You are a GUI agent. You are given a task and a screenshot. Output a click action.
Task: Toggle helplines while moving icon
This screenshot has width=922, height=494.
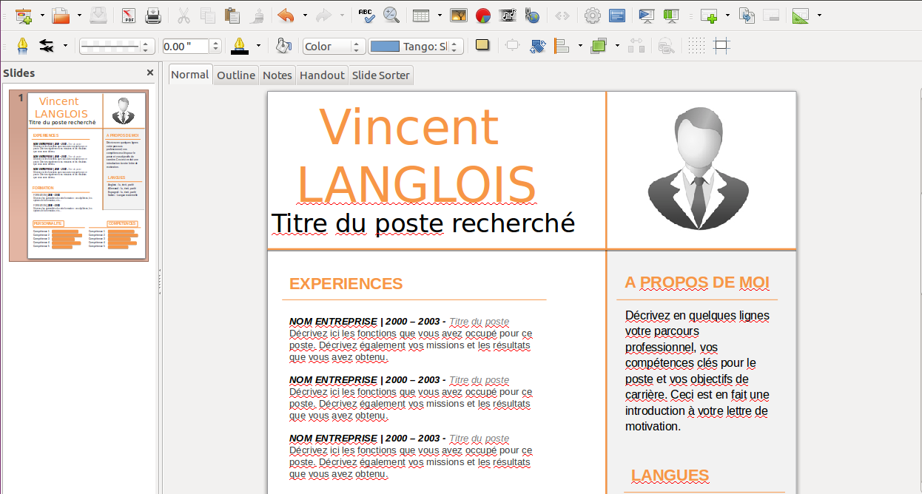coord(721,46)
